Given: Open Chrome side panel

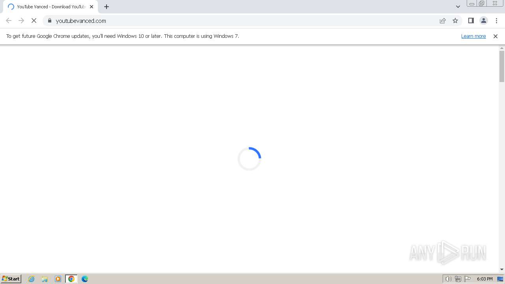Looking at the screenshot, I should (471, 21).
